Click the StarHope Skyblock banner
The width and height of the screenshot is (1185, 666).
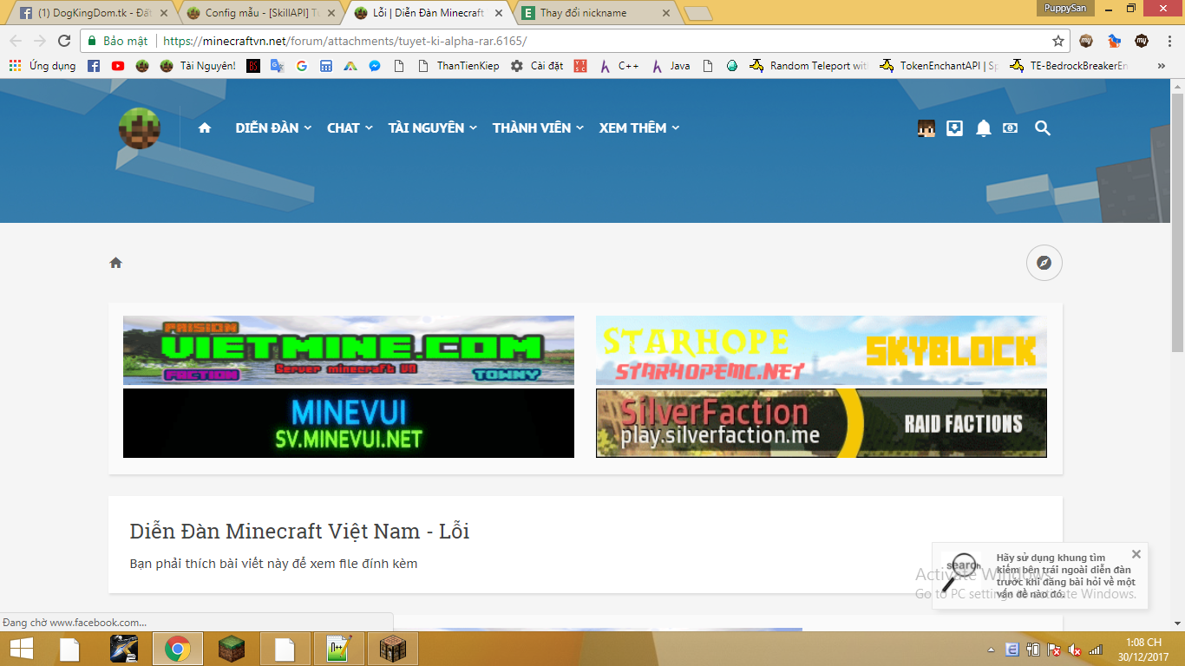point(822,350)
